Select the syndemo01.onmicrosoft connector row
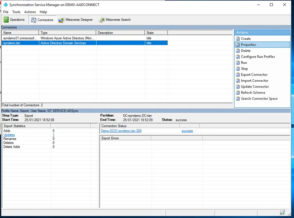This screenshot has width=294, height=218. coord(20,38)
